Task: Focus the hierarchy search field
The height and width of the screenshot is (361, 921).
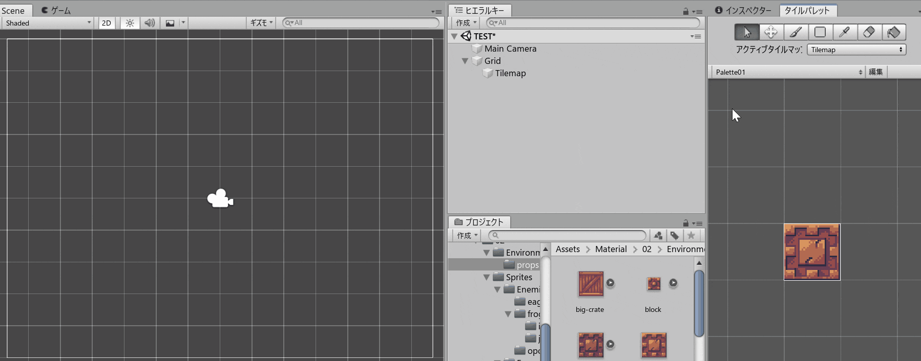Action: click(x=593, y=23)
